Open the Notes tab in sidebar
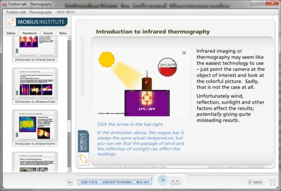 [x=63, y=33]
